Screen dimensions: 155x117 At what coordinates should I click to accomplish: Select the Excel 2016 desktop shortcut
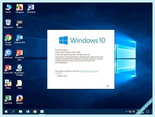coord(8,100)
